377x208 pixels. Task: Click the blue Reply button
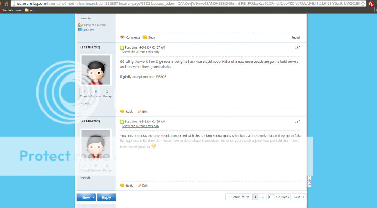(106, 197)
